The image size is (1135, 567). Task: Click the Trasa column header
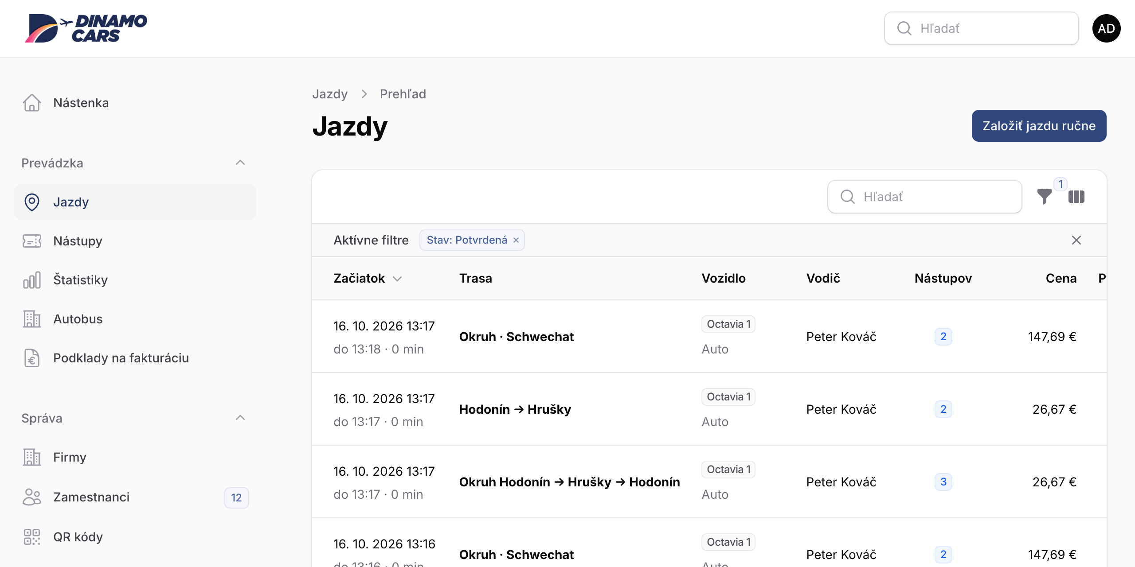click(x=475, y=278)
